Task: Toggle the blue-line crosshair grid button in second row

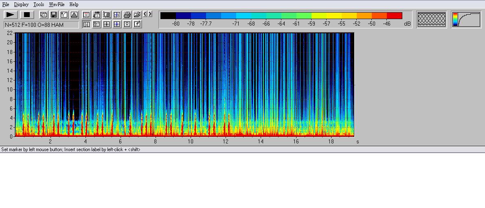Action: (117, 24)
